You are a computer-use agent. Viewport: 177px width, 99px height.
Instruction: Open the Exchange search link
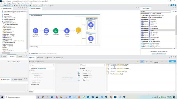[x=158, y=54]
